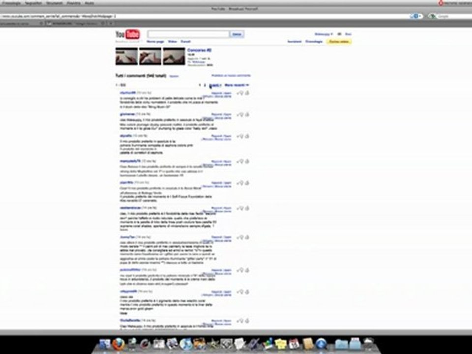Open the Concorso video title link
472x354 pixels.
199,50
